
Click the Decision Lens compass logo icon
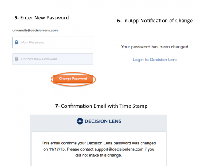point(80,121)
